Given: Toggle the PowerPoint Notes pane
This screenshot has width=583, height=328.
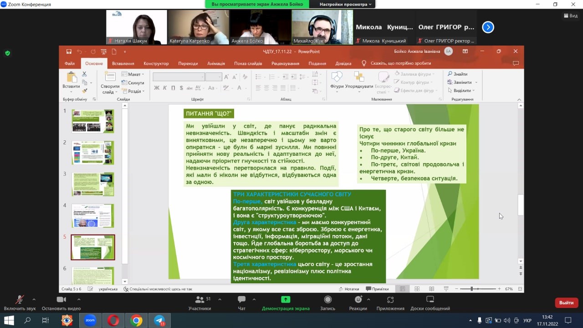Looking at the screenshot, I should (349, 289).
